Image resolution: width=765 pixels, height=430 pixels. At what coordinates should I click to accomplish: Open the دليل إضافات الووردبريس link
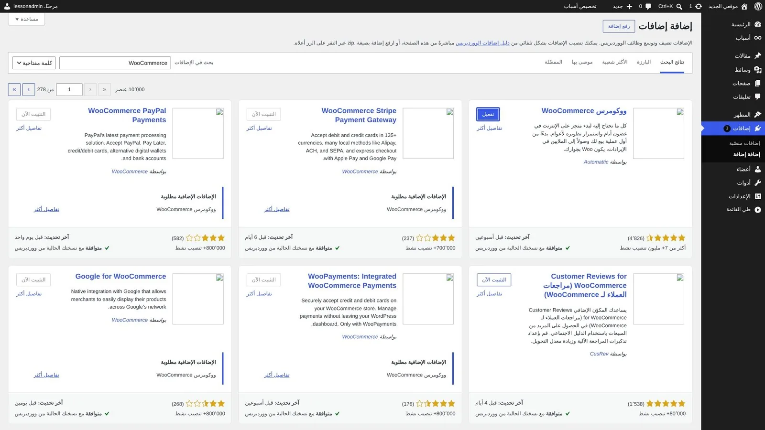click(x=482, y=43)
